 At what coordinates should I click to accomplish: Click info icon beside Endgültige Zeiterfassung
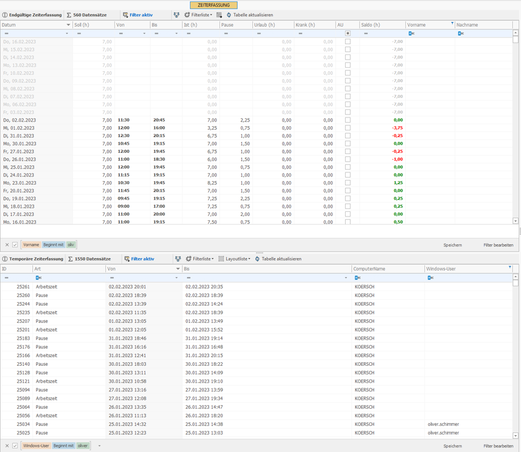coord(5,15)
